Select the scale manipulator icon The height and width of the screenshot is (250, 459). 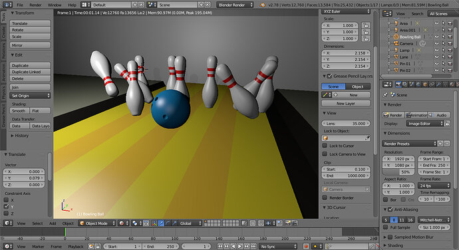(x=174, y=223)
